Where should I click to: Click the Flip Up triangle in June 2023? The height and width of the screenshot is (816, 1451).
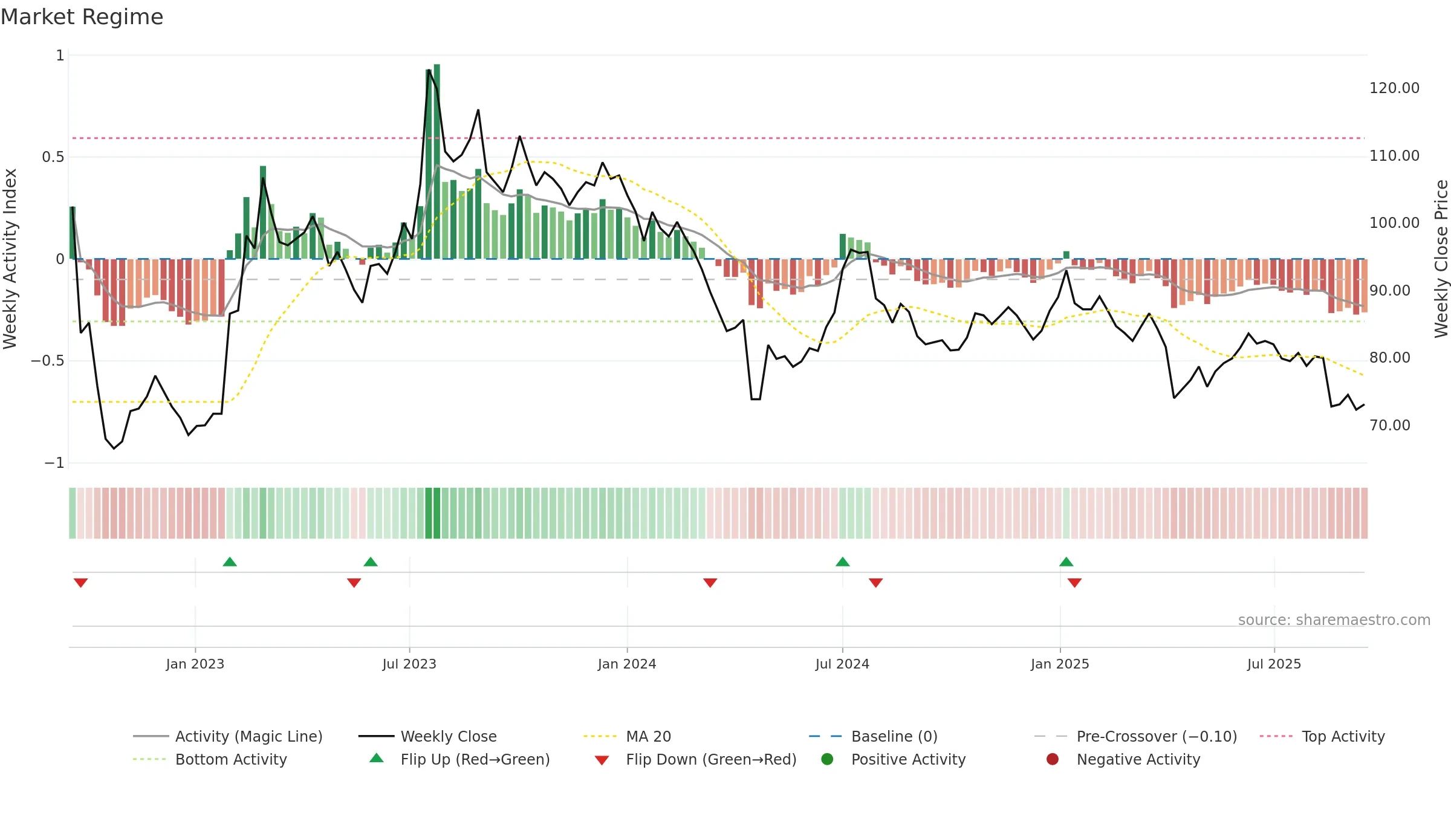click(371, 562)
